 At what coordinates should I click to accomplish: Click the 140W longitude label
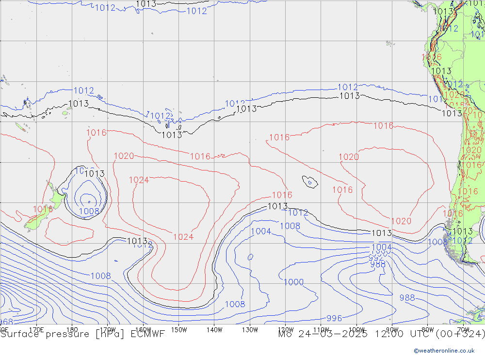coord(214,330)
